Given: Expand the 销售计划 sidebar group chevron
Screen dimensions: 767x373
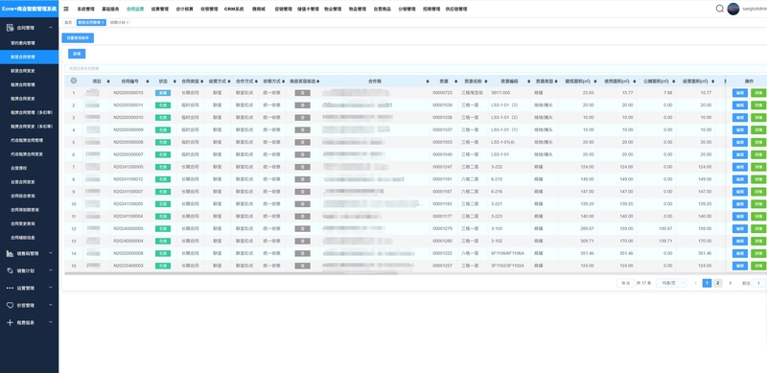Looking at the screenshot, I should point(51,270).
